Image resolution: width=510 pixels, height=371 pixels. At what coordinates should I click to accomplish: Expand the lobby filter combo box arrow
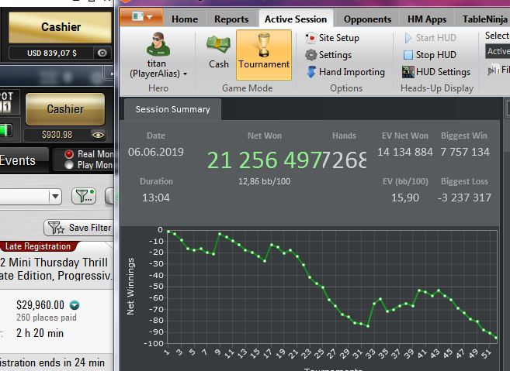point(55,197)
